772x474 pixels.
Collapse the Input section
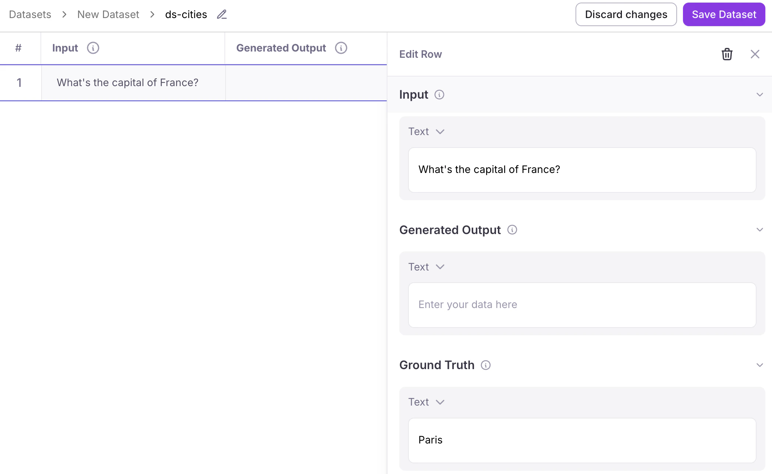[759, 95]
